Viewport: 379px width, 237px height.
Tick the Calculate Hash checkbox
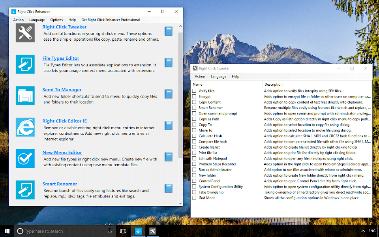(194, 136)
